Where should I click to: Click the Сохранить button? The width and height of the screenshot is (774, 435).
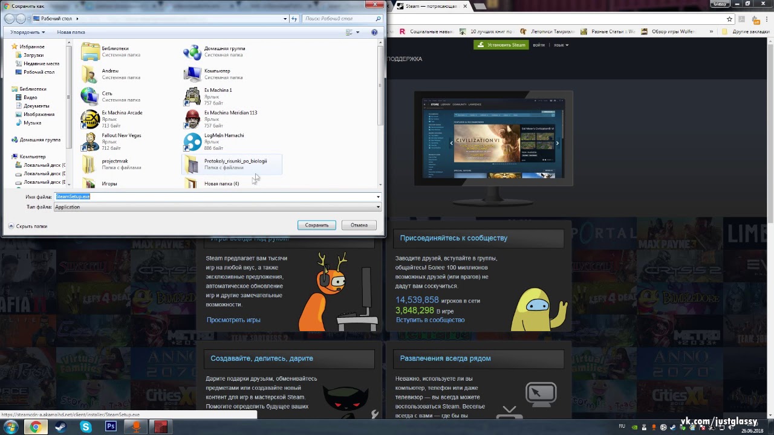317,225
